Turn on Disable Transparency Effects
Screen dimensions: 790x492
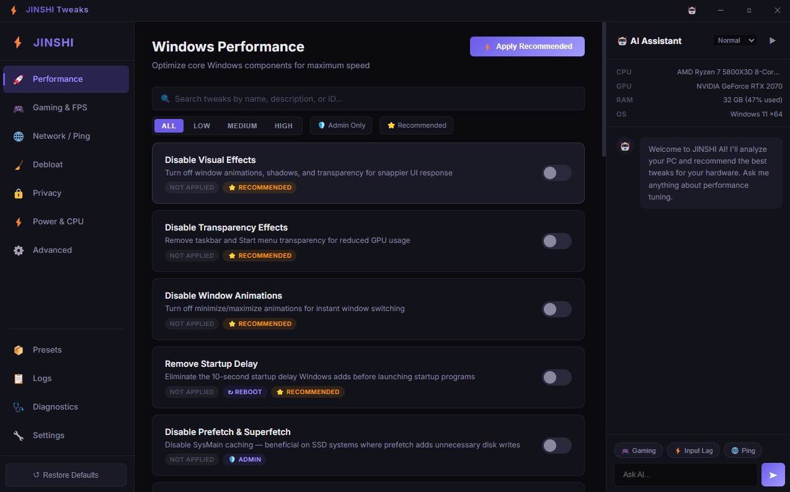(556, 241)
